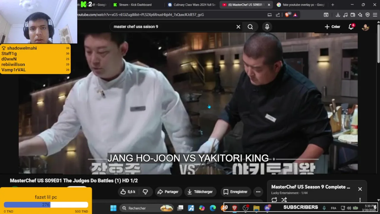Click the search magnifier button on YouTube
The height and width of the screenshot is (214, 380).
point(250,27)
